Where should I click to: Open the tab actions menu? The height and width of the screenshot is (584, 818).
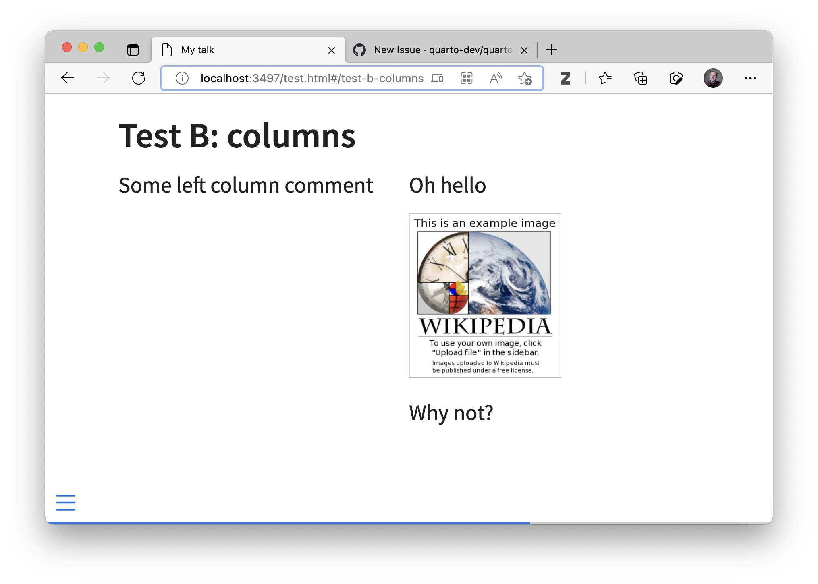(x=133, y=50)
